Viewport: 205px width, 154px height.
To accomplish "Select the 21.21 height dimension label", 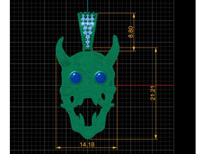I will point(152,93).
